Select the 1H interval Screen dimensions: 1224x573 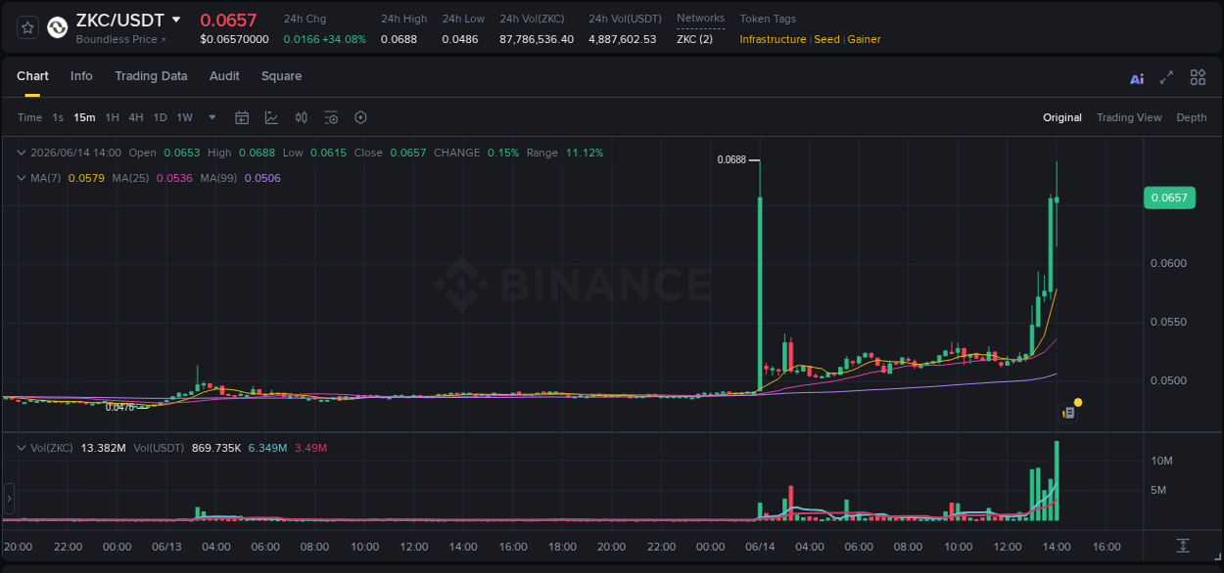[x=113, y=117]
